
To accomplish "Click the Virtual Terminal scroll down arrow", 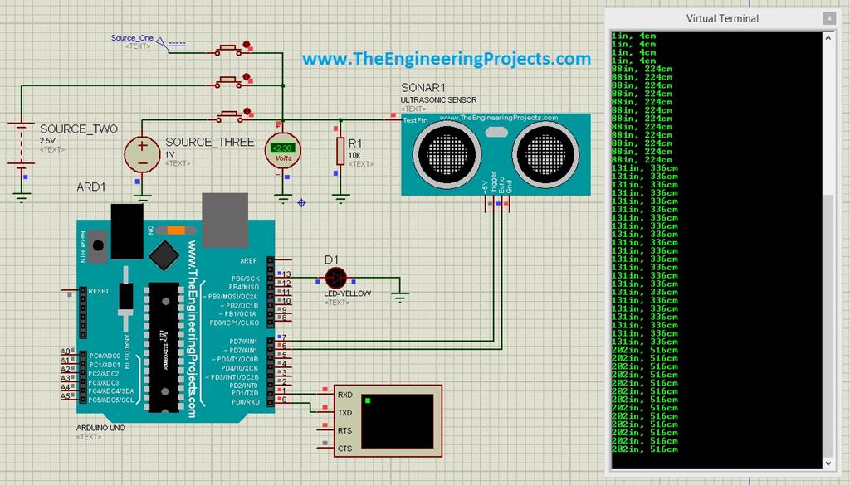I will pyautogui.click(x=828, y=463).
